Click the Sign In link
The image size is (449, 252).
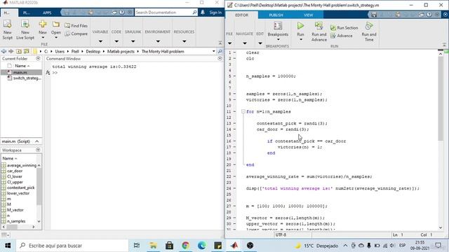tap(215, 13)
